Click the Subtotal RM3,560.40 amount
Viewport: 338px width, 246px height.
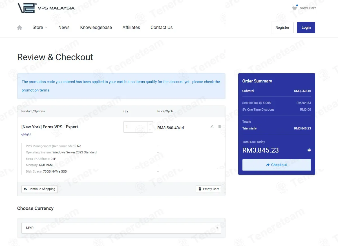302,91
